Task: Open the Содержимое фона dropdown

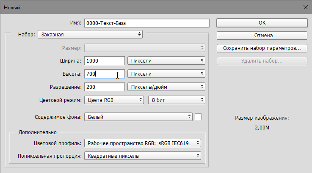Action: (x=138, y=117)
